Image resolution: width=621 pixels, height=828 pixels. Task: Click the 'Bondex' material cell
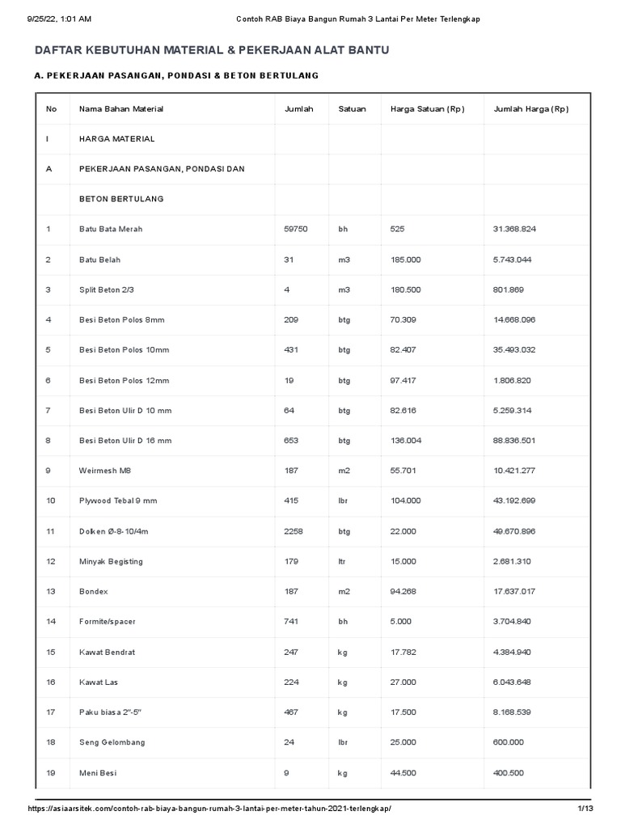(x=93, y=592)
